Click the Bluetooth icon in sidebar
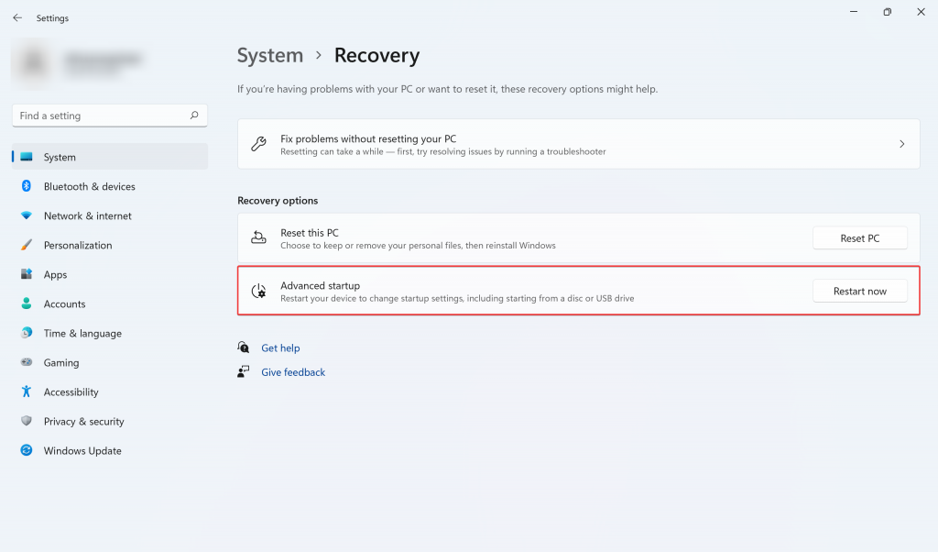The height and width of the screenshot is (552, 938). coord(27,186)
